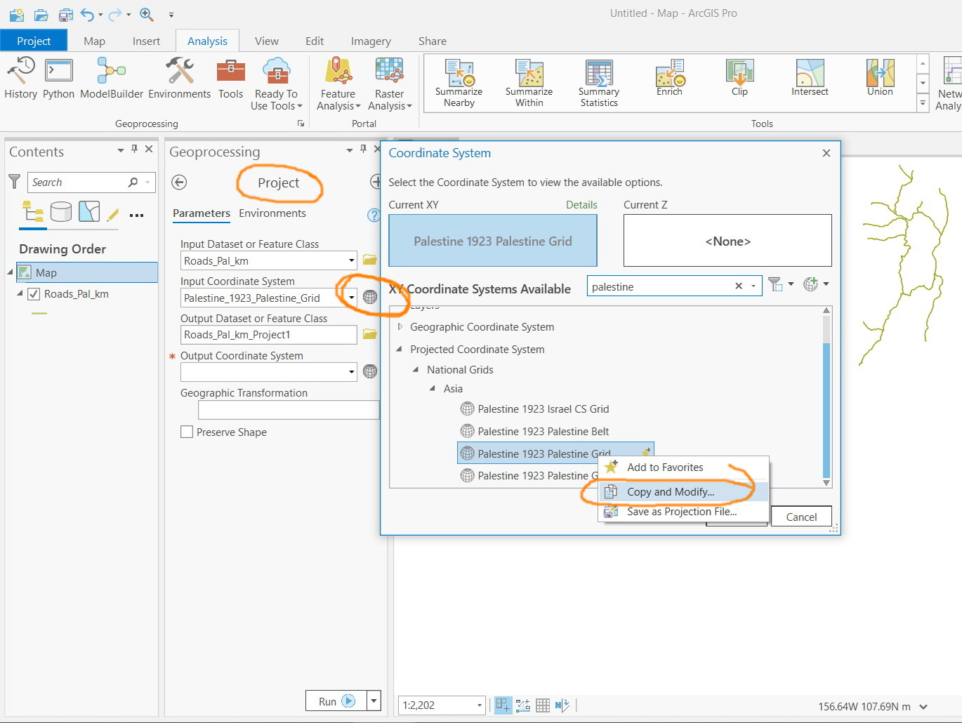Click the Run button
962x723 pixels.
click(x=336, y=701)
